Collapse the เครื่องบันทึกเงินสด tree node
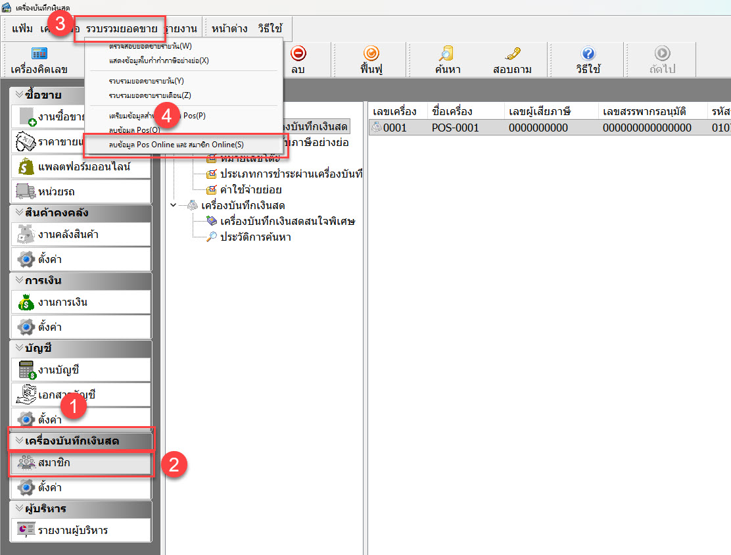The image size is (731, 555). [174, 205]
